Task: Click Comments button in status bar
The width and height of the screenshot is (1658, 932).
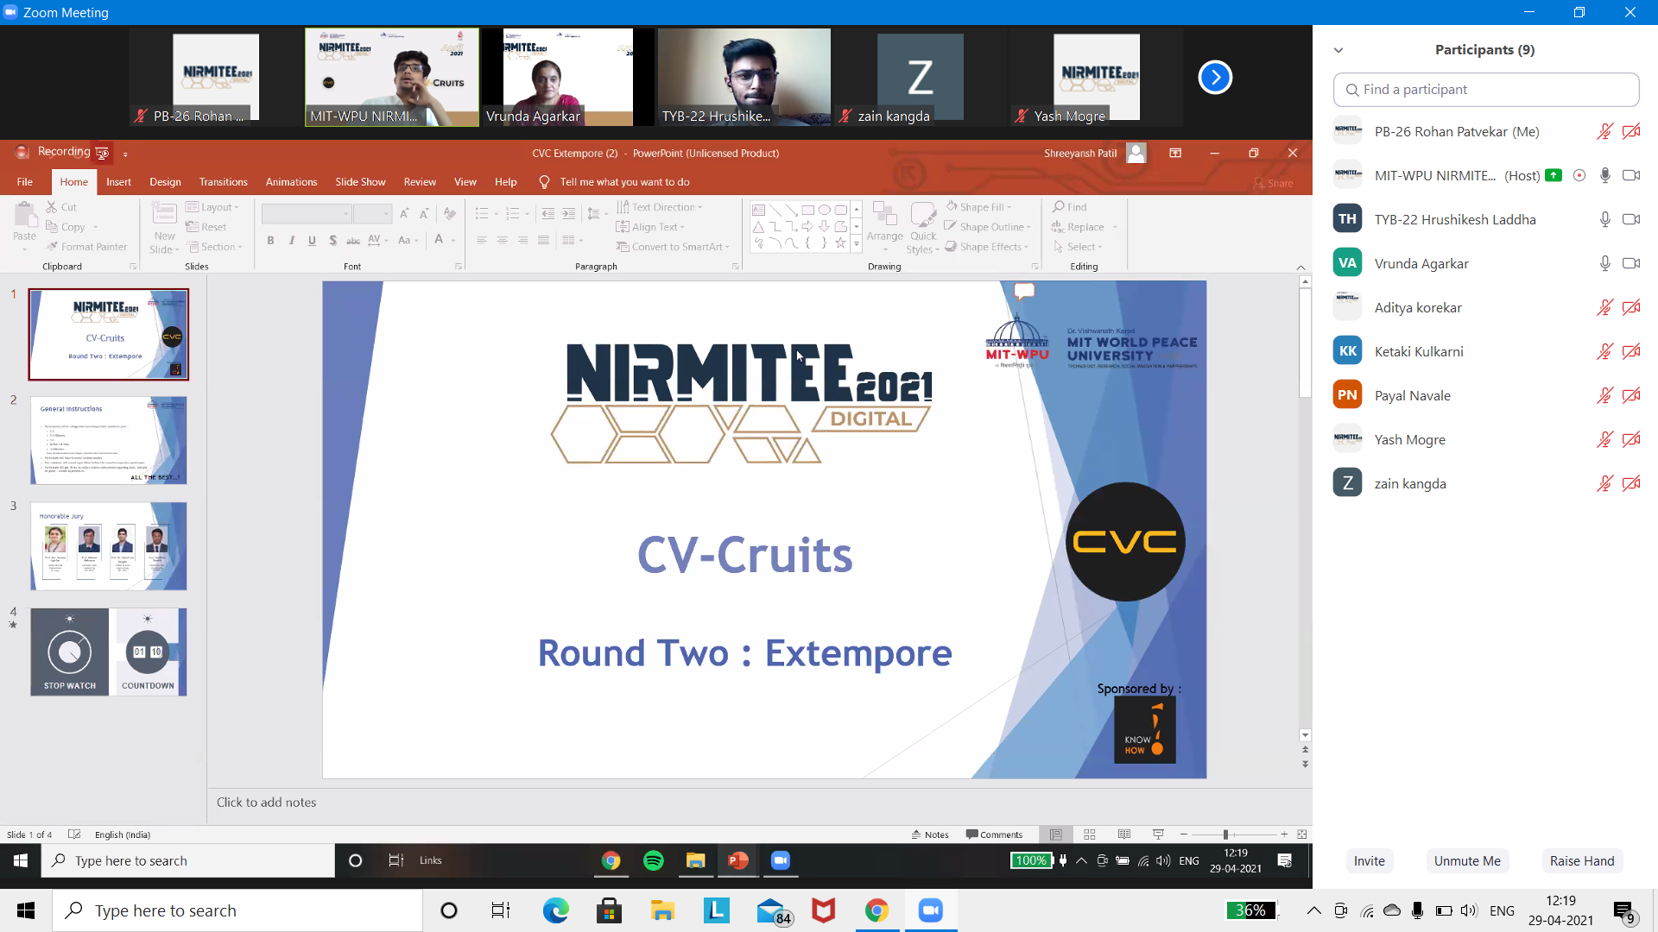Action: (995, 834)
